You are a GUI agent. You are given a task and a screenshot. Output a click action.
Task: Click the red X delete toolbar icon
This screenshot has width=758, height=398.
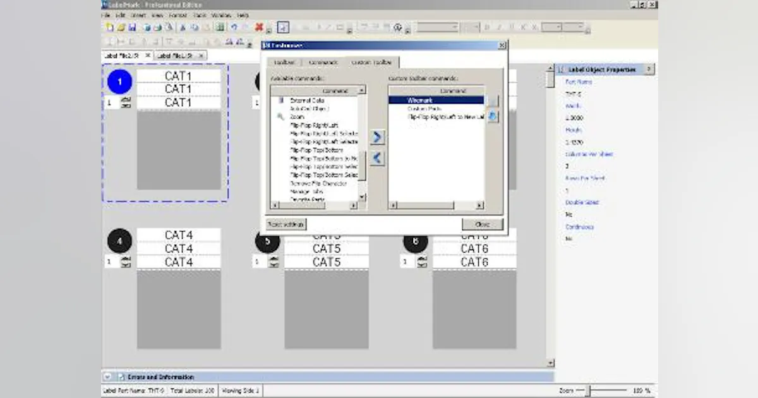(x=259, y=27)
